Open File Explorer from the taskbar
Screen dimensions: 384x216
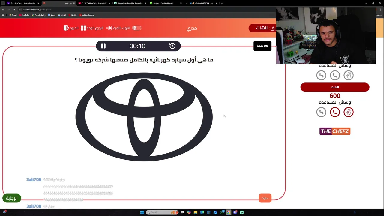(x=196, y=212)
